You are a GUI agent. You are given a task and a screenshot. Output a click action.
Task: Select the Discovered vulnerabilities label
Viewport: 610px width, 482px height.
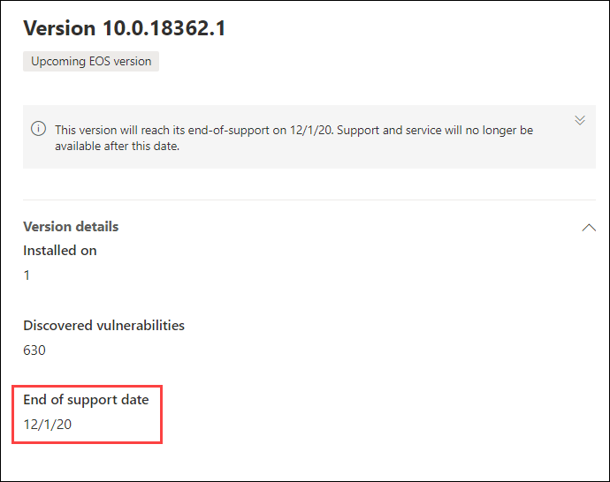coord(103,326)
